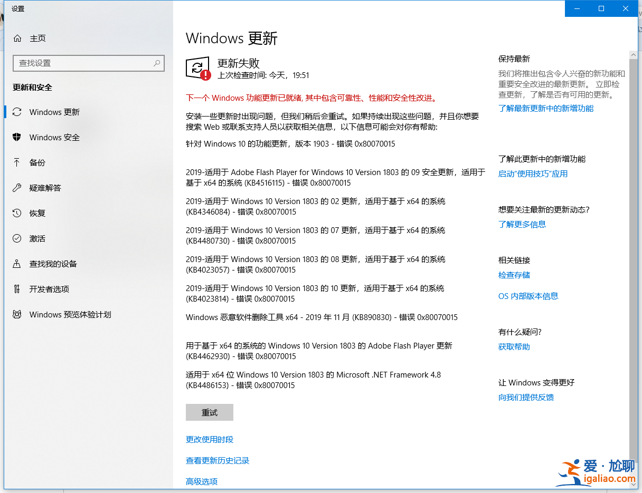This screenshot has height=493, width=642.
Task: Click the 开发者选项 sliders icon
Action: (x=17, y=289)
